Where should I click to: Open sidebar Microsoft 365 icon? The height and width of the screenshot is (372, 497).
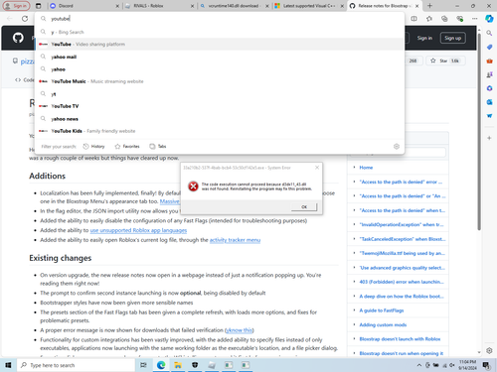(489, 88)
